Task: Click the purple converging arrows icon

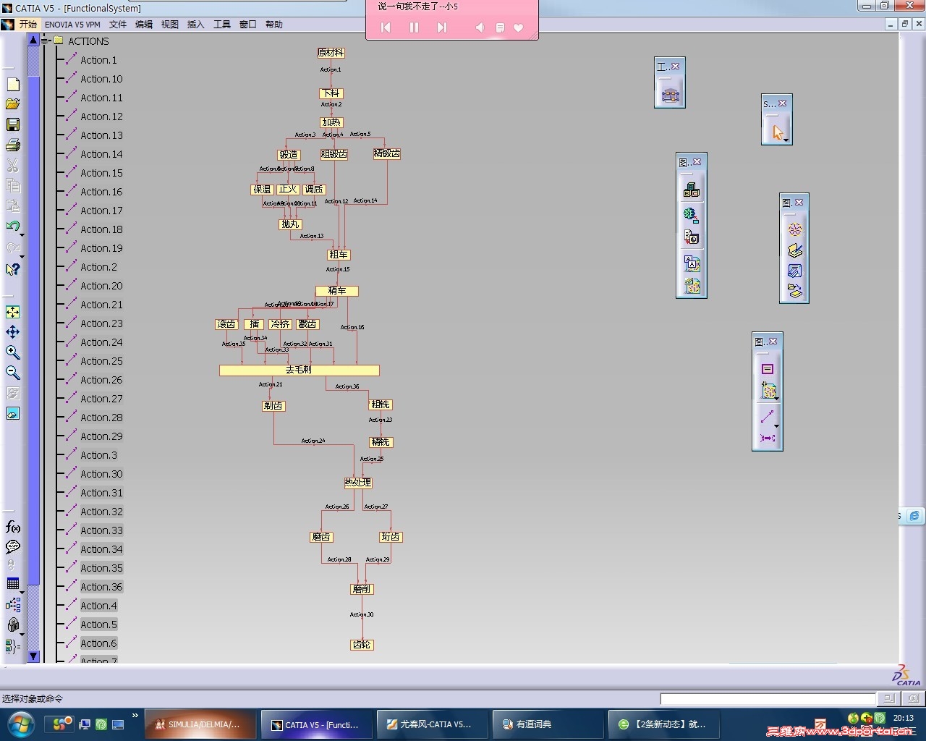Action: (768, 438)
